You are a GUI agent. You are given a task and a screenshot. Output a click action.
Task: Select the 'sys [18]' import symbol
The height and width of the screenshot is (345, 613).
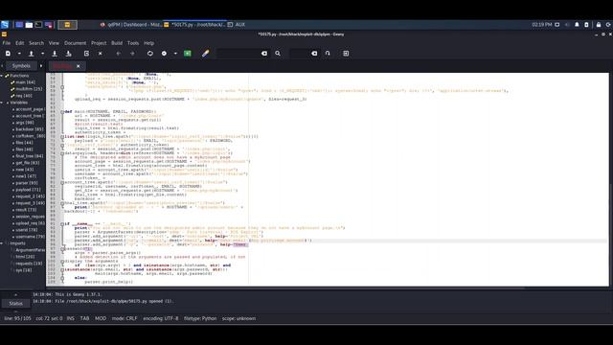[x=23, y=270]
